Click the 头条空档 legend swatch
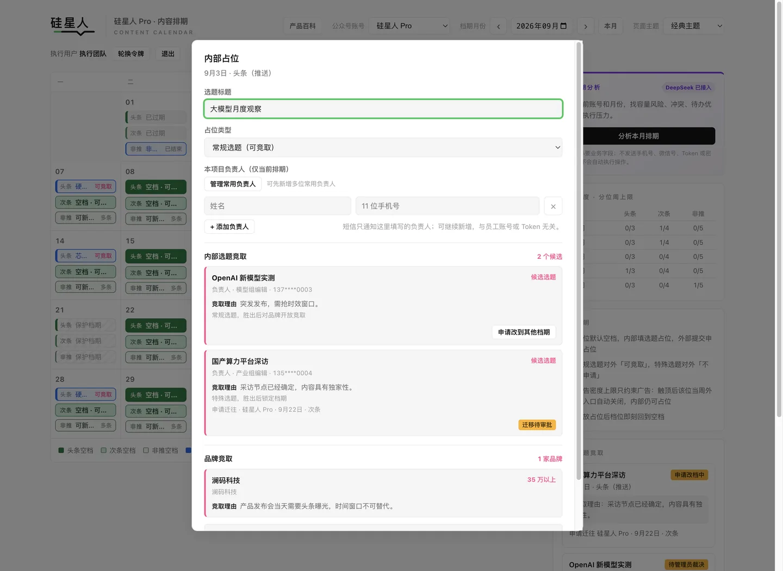The height and width of the screenshot is (571, 783). [x=61, y=450]
